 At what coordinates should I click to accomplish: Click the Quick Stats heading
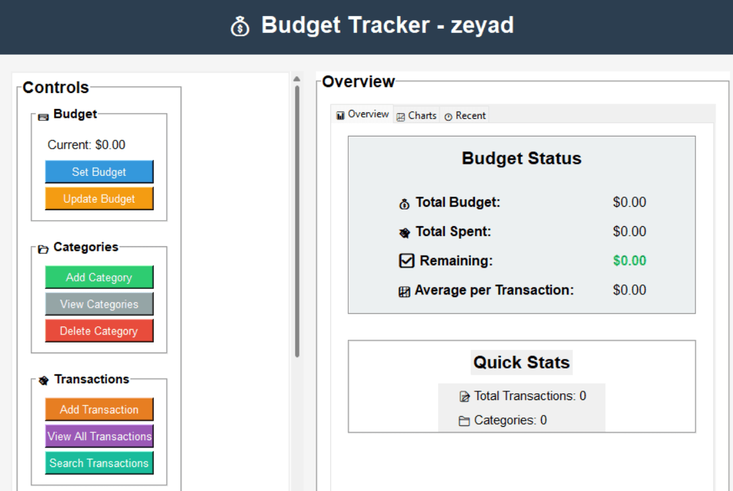pyautogui.click(x=522, y=363)
